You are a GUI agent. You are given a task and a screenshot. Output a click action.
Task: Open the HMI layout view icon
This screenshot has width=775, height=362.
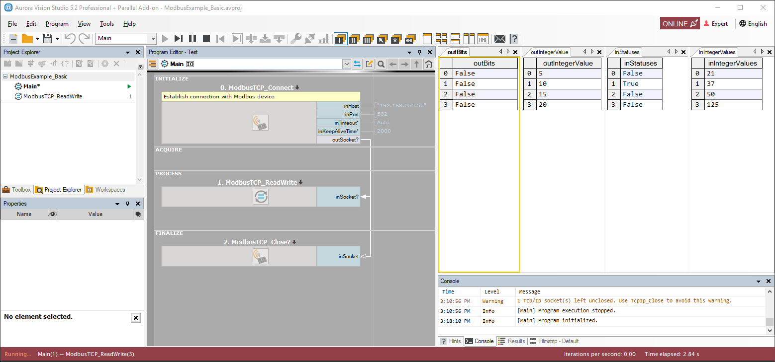(483, 39)
